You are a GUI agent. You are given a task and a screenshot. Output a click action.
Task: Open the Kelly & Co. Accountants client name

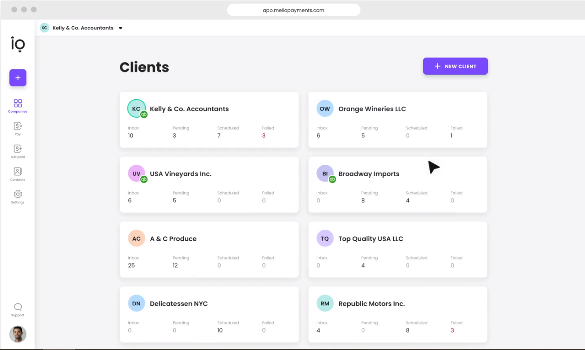(x=189, y=109)
